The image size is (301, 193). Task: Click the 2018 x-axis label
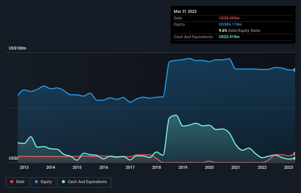click(x=157, y=167)
